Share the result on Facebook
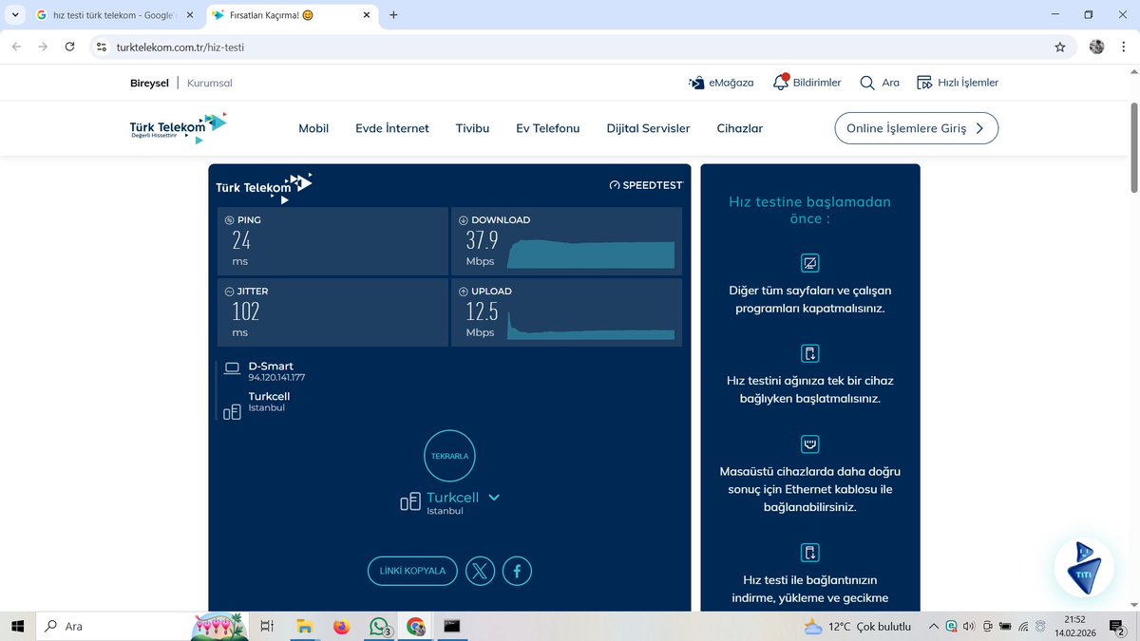Screen dimensions: 1140x641 click(517, 571)
